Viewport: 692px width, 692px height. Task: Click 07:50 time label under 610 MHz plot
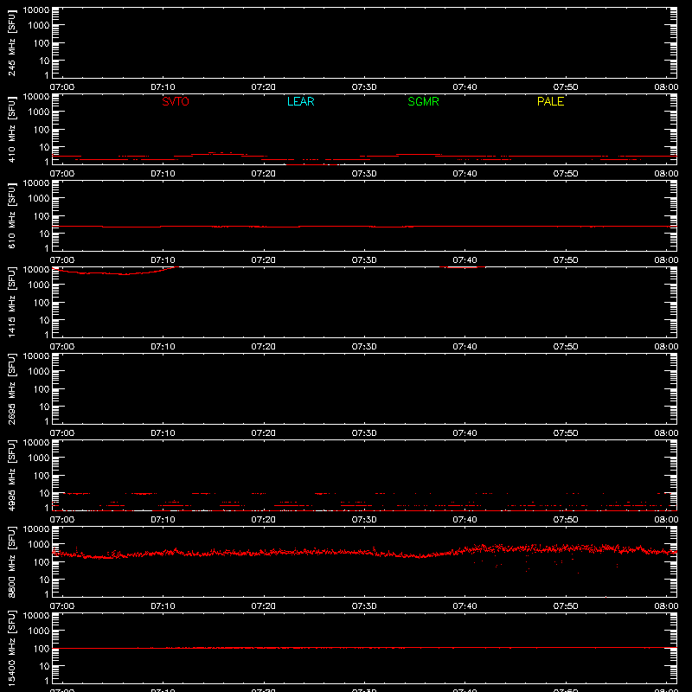[x=566, y=260]
